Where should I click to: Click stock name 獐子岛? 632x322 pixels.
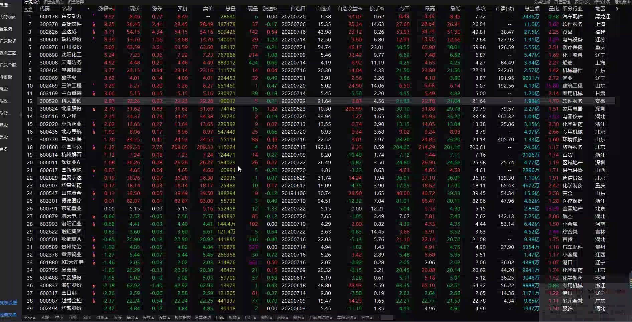pos(69,78)
